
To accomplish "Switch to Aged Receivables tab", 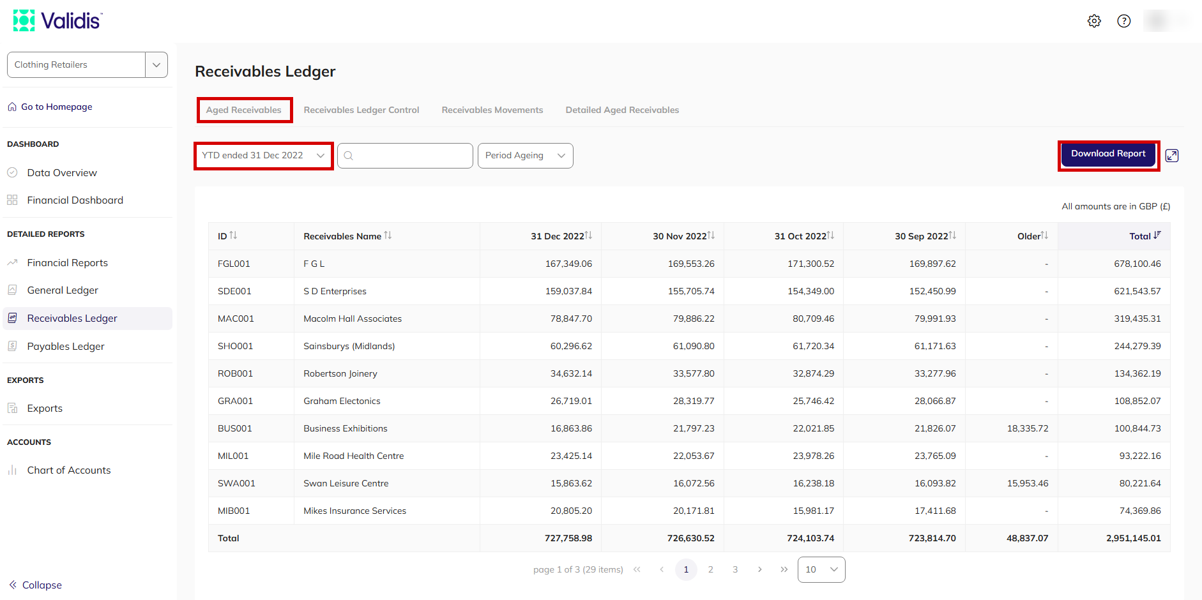I will (x=244, y=110).
